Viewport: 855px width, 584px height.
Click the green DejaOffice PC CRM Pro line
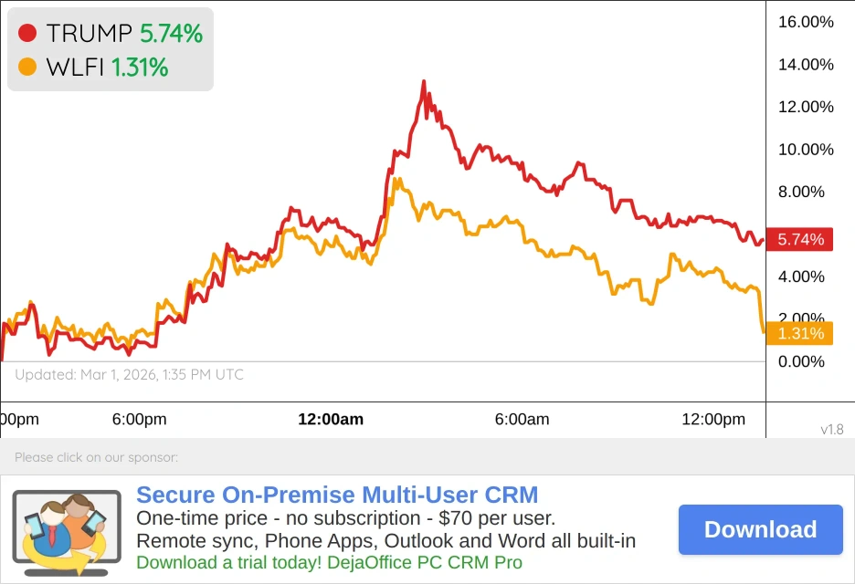tap(329, 562)
